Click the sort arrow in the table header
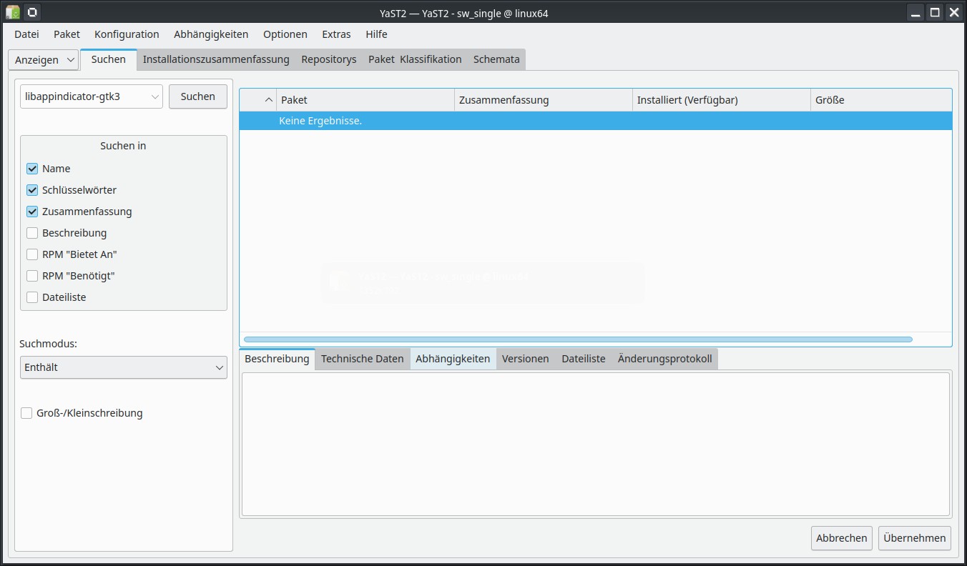The height and width of the screenshot is (566, 967). 269,100
